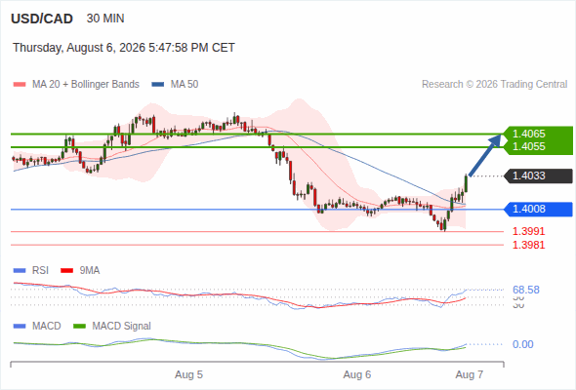Click the MA 50 legend label
The image size is (576, 390).
coord(185,85)
